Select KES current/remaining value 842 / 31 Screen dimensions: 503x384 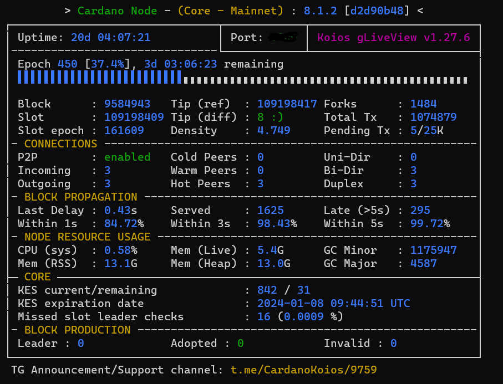pos(283,290)
